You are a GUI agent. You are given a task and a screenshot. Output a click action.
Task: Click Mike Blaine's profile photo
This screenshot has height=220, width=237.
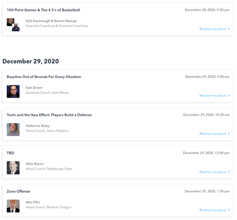pos(13,168)
